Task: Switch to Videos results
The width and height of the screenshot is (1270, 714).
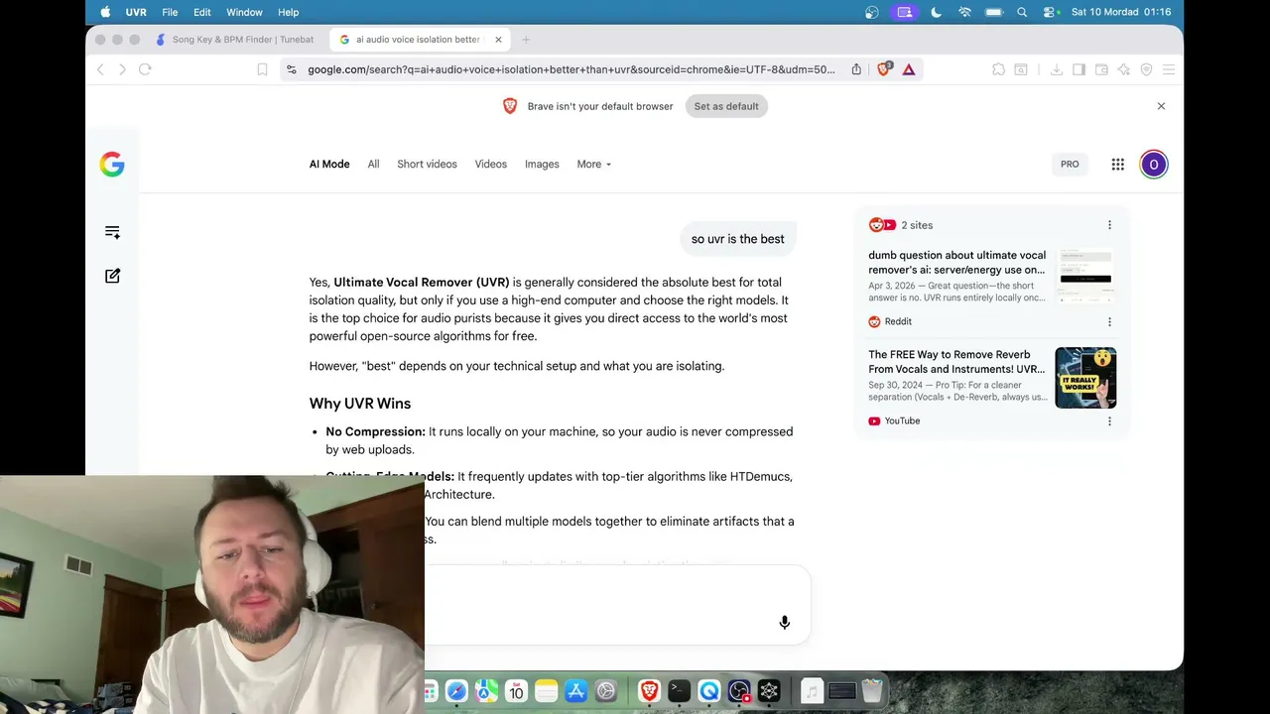Action: point(491,165)
